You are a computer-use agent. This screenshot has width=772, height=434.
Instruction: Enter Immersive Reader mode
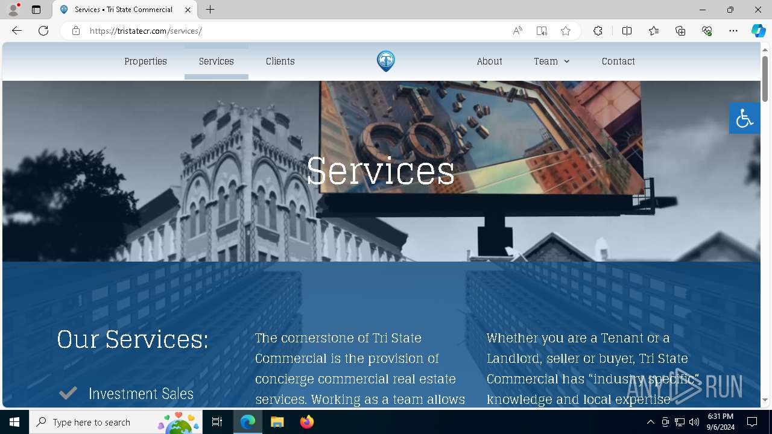tap(542, 31)
